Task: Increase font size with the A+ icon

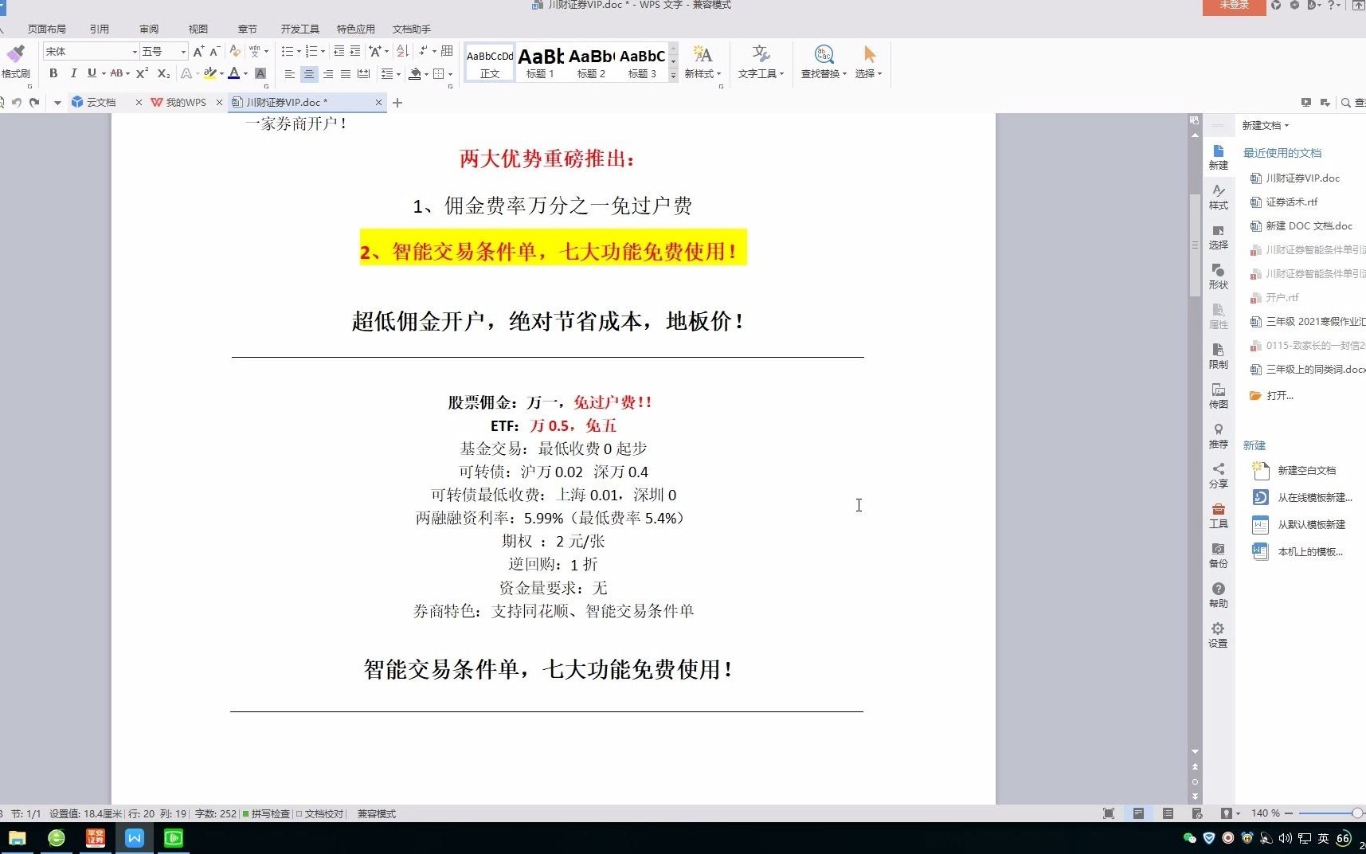Action: (199, 51)
